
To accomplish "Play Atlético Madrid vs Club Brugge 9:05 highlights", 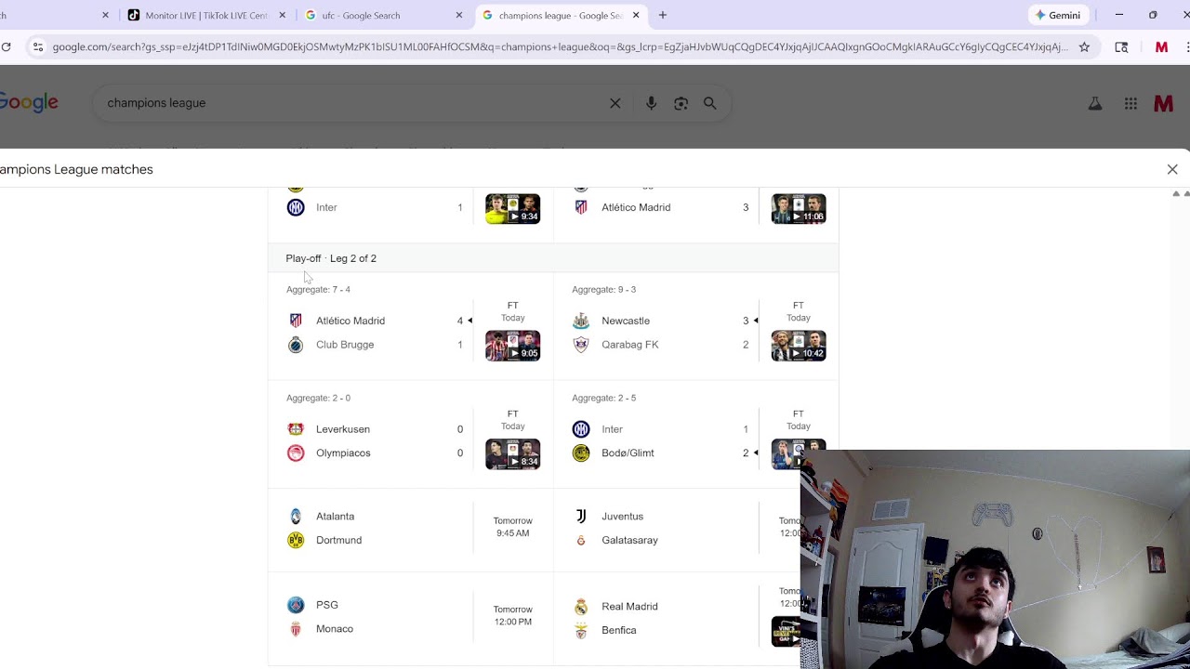I will tap(512, 345).
